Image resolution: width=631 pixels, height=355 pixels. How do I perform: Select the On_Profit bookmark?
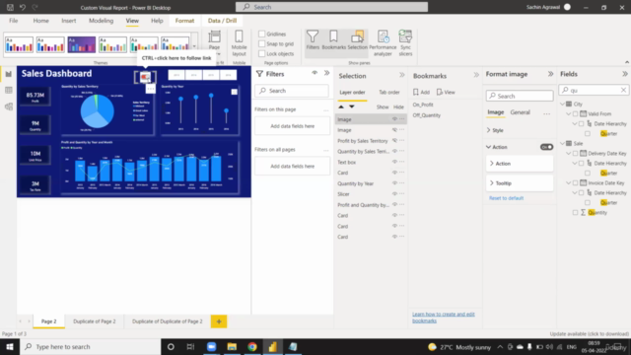[x=423, y=105]
